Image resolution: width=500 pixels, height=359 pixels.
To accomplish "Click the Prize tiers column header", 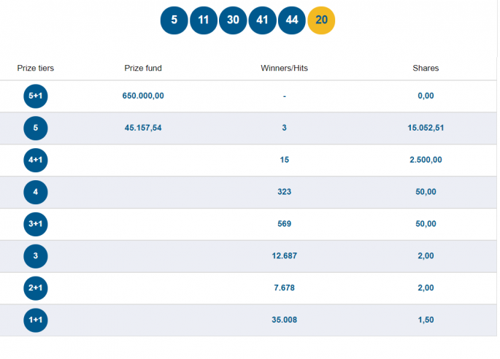I will (36, 69).
